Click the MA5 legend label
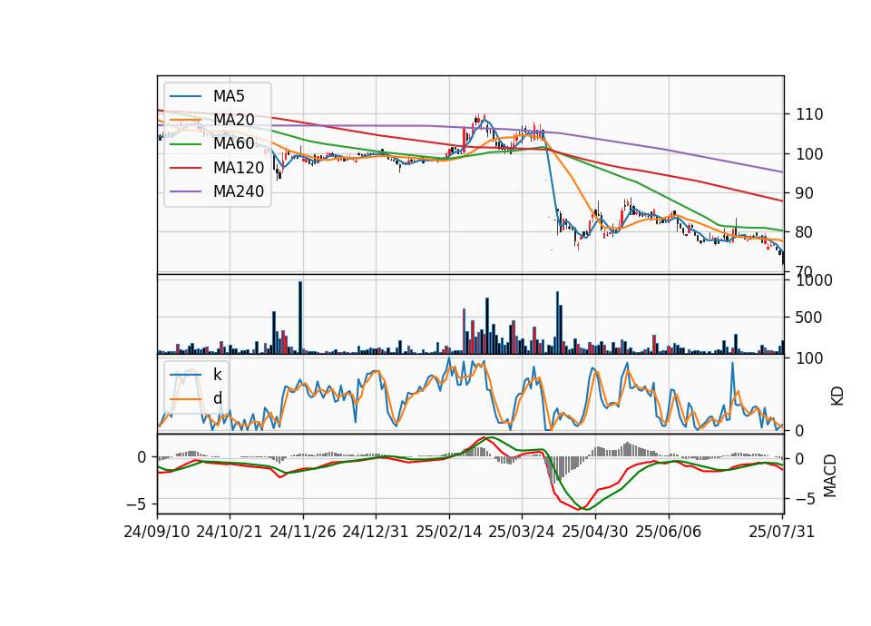871x626 pixels. 229,96
